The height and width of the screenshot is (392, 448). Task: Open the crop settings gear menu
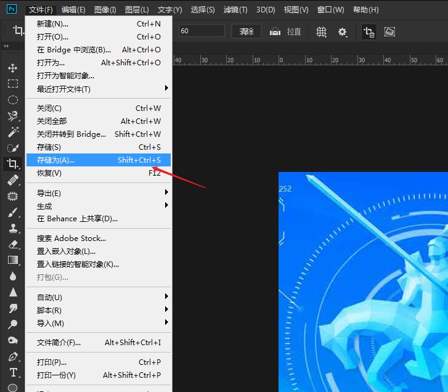pos(342,31)
